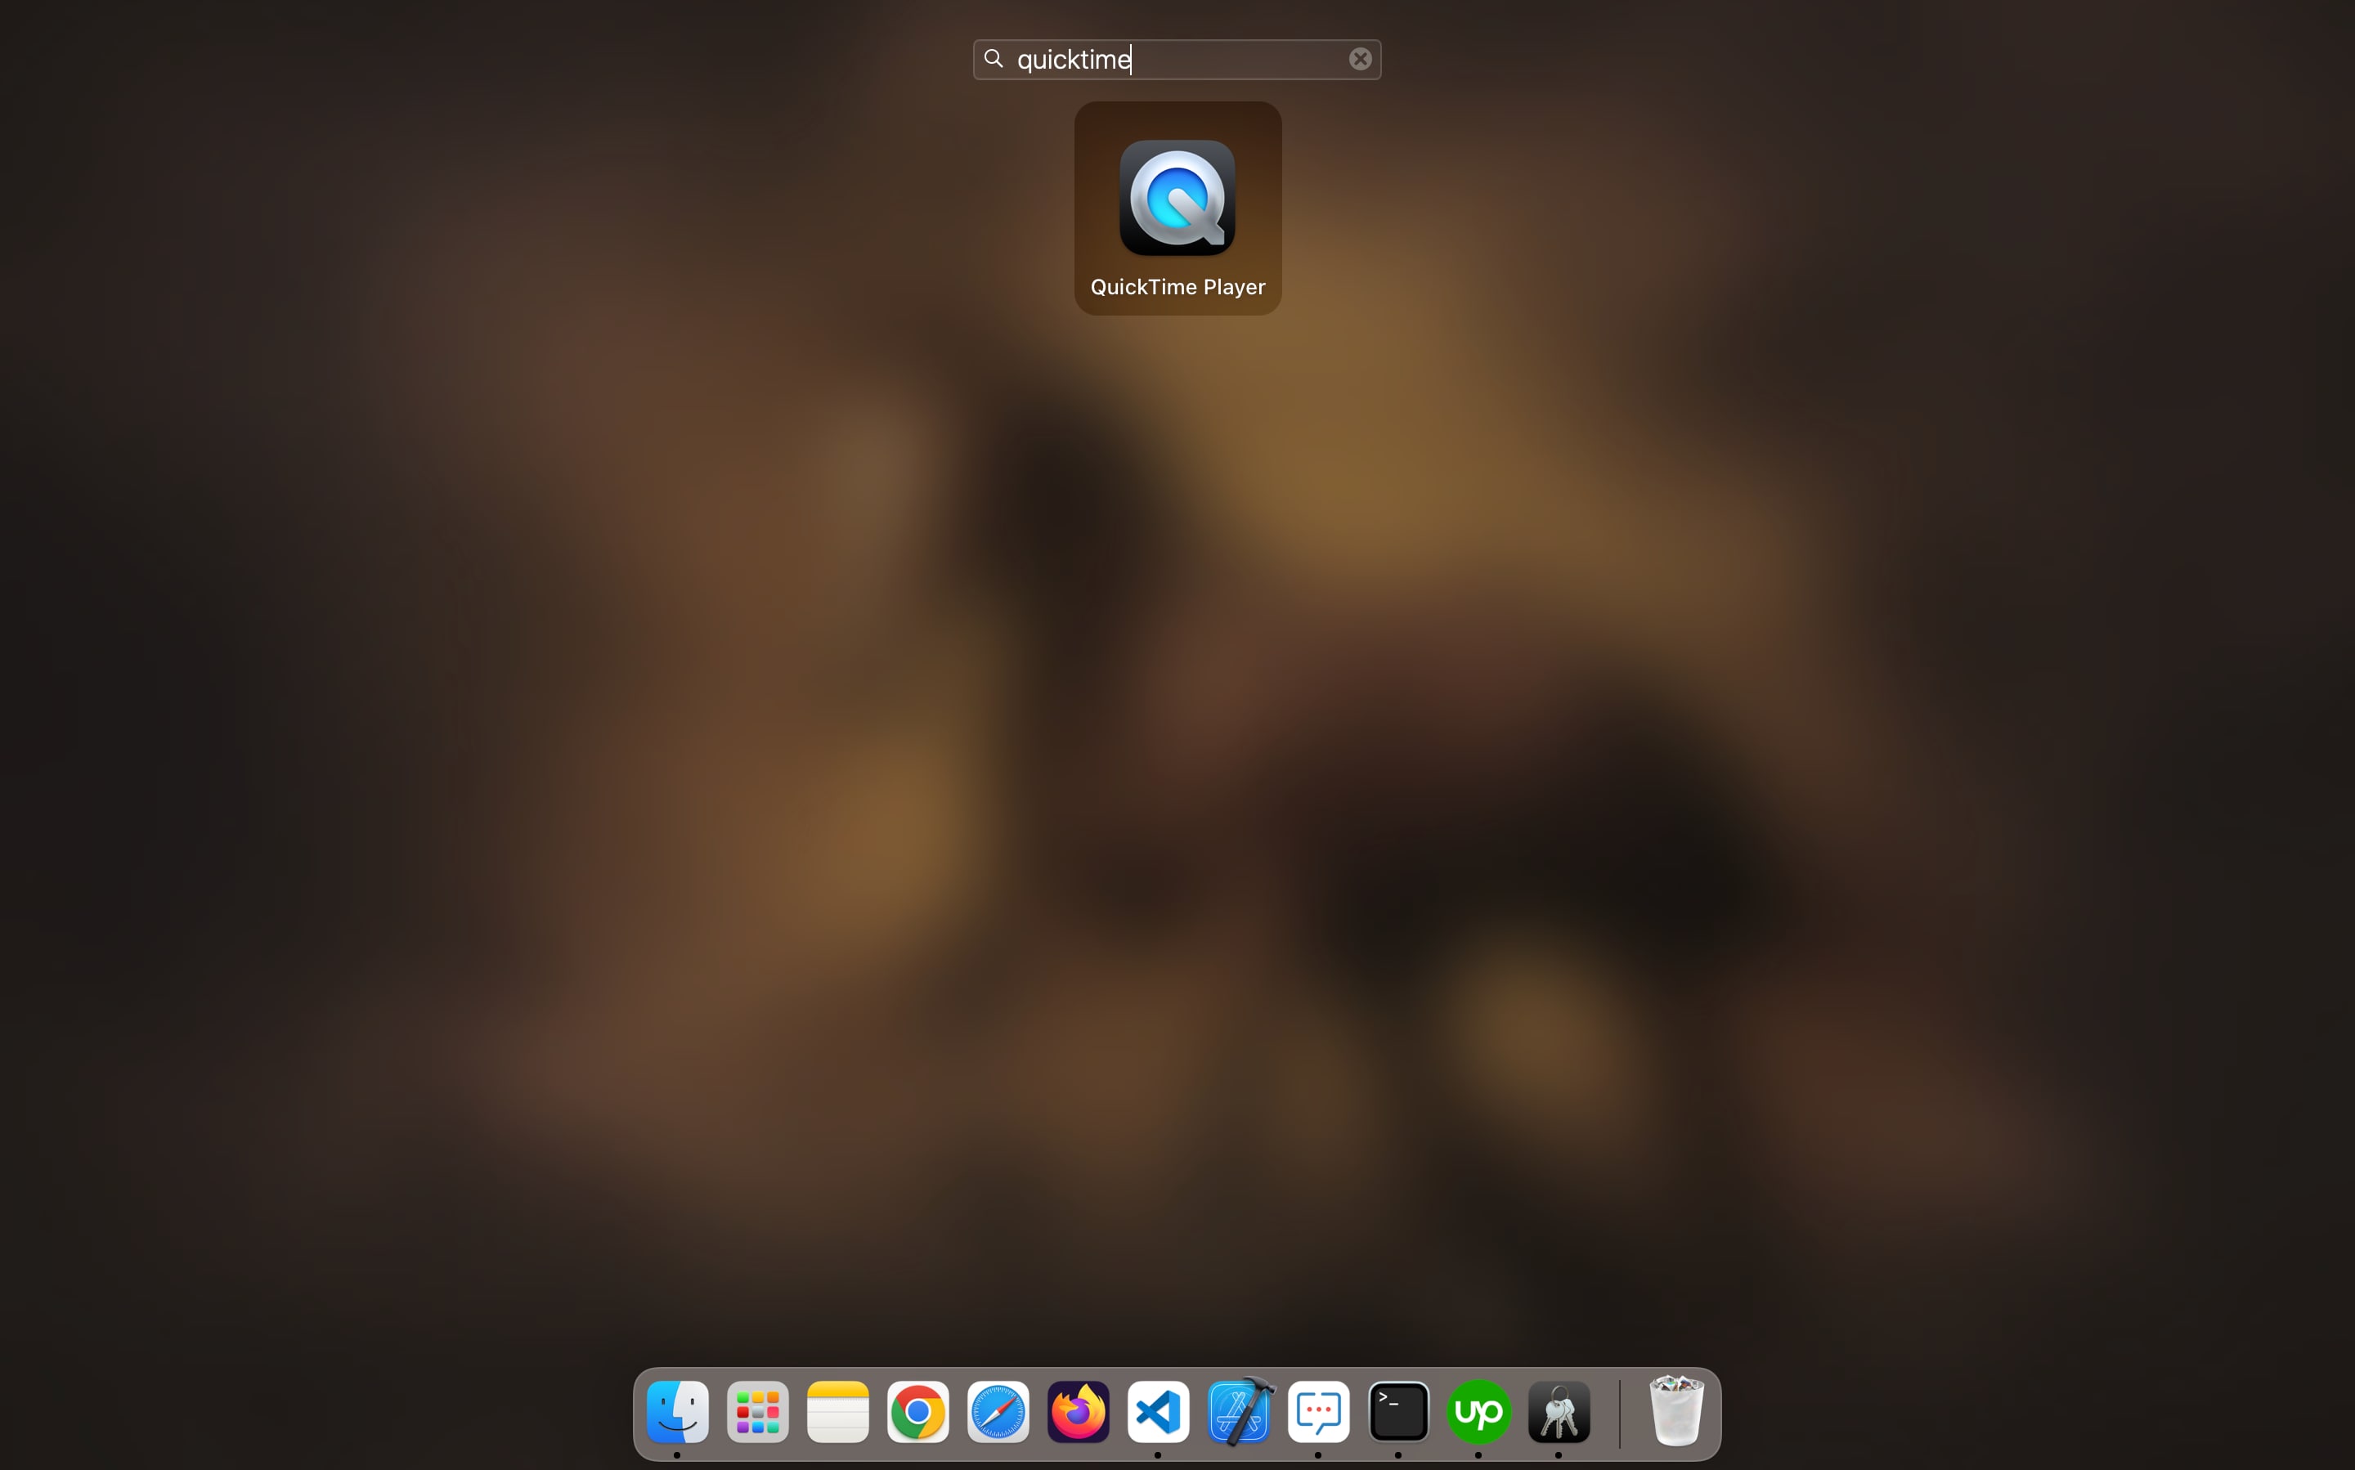Launch Firefox from the Dock

1079,1410
